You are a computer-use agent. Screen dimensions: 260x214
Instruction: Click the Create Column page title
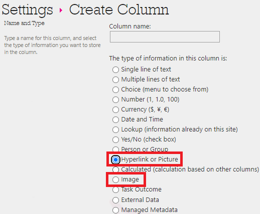click(119, 9)
